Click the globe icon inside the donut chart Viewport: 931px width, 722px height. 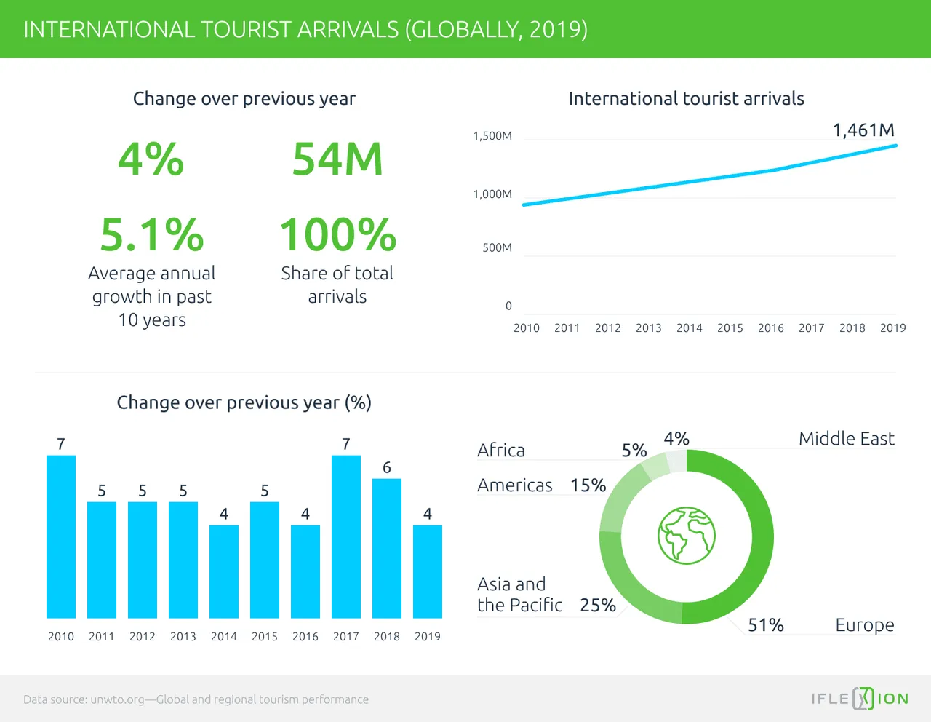point(687,536)
